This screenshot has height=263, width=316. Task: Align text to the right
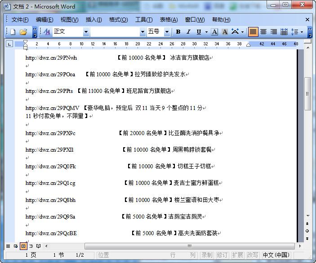click(273, 32)
